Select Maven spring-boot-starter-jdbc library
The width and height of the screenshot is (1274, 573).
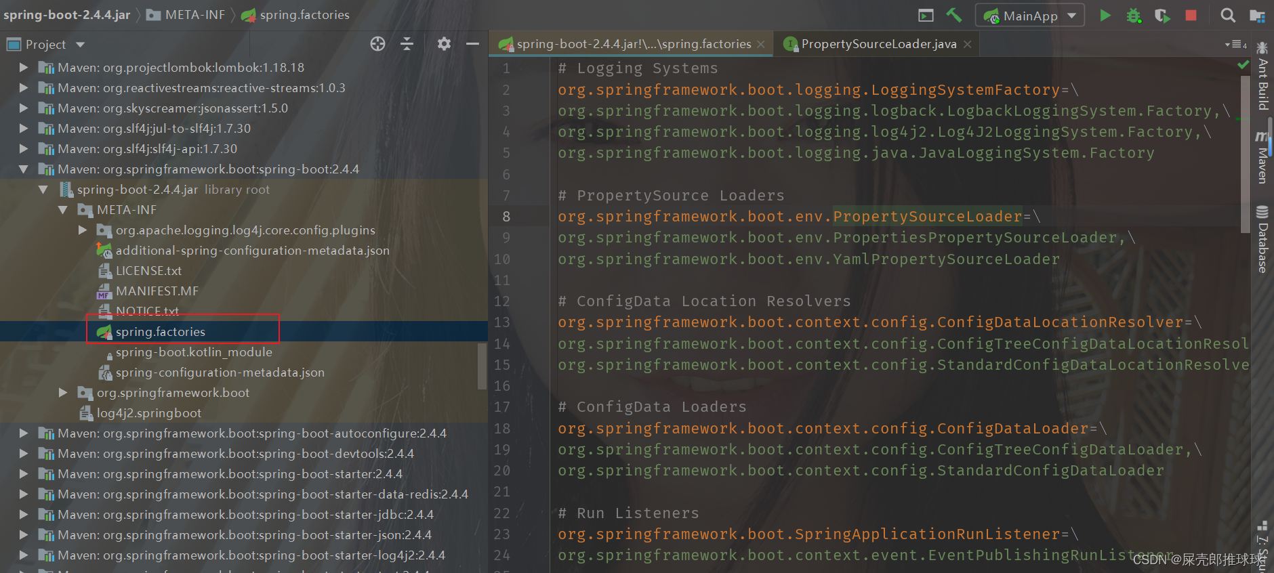click(245, 515)
